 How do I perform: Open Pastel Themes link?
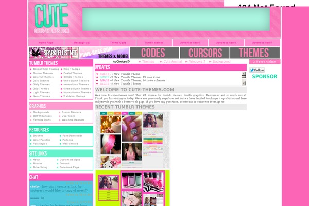pyautogui.click(x=73, y=73)
